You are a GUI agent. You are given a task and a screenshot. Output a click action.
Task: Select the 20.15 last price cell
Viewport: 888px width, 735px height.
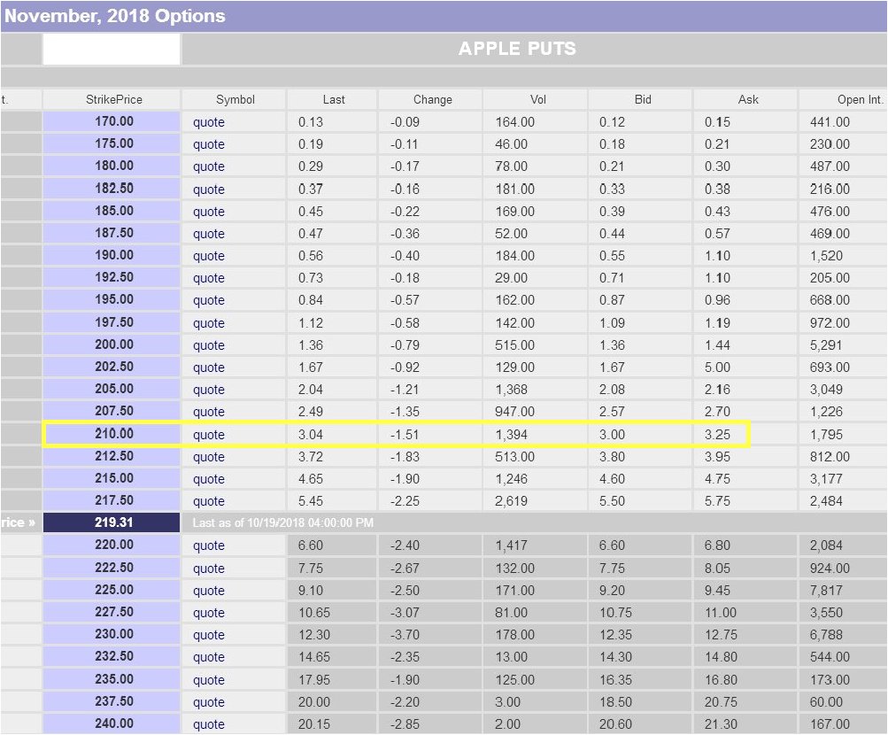[332, 723]
